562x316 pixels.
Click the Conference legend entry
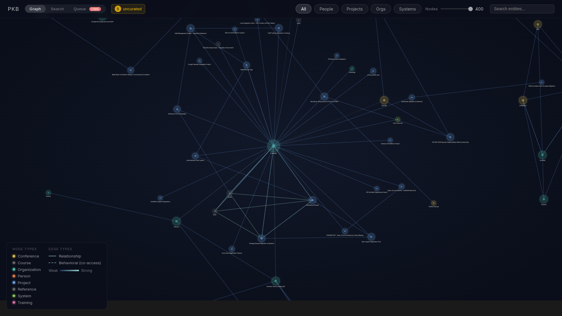(26, 256)
